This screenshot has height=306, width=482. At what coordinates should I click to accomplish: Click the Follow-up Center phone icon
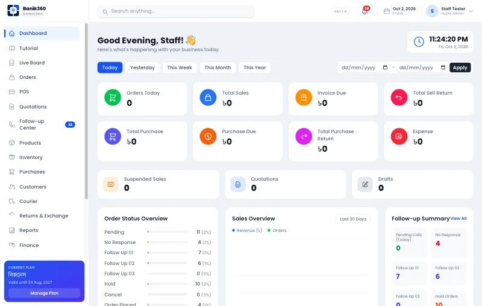click(x=12, y=125)
